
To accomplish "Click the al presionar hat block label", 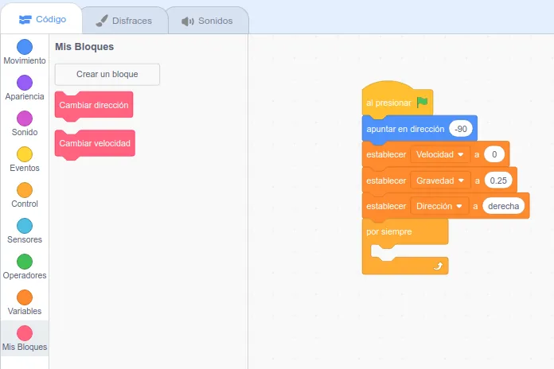I will 388,103.
